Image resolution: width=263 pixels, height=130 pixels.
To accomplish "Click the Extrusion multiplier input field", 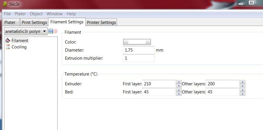I will coord(139,58).
